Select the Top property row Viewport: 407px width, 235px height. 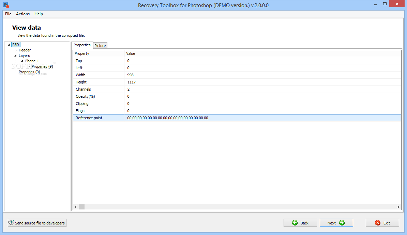tap(237, 61)
